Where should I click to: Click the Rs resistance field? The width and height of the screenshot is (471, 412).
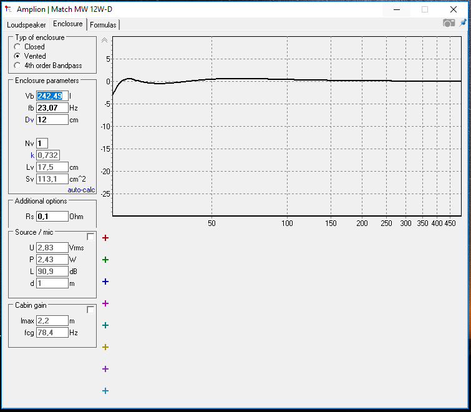coord(52,217)
